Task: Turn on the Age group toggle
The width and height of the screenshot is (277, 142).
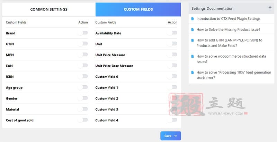Action: [83, 87]
